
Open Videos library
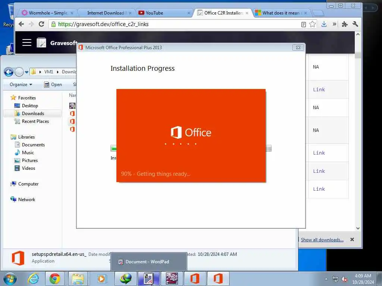28,168
